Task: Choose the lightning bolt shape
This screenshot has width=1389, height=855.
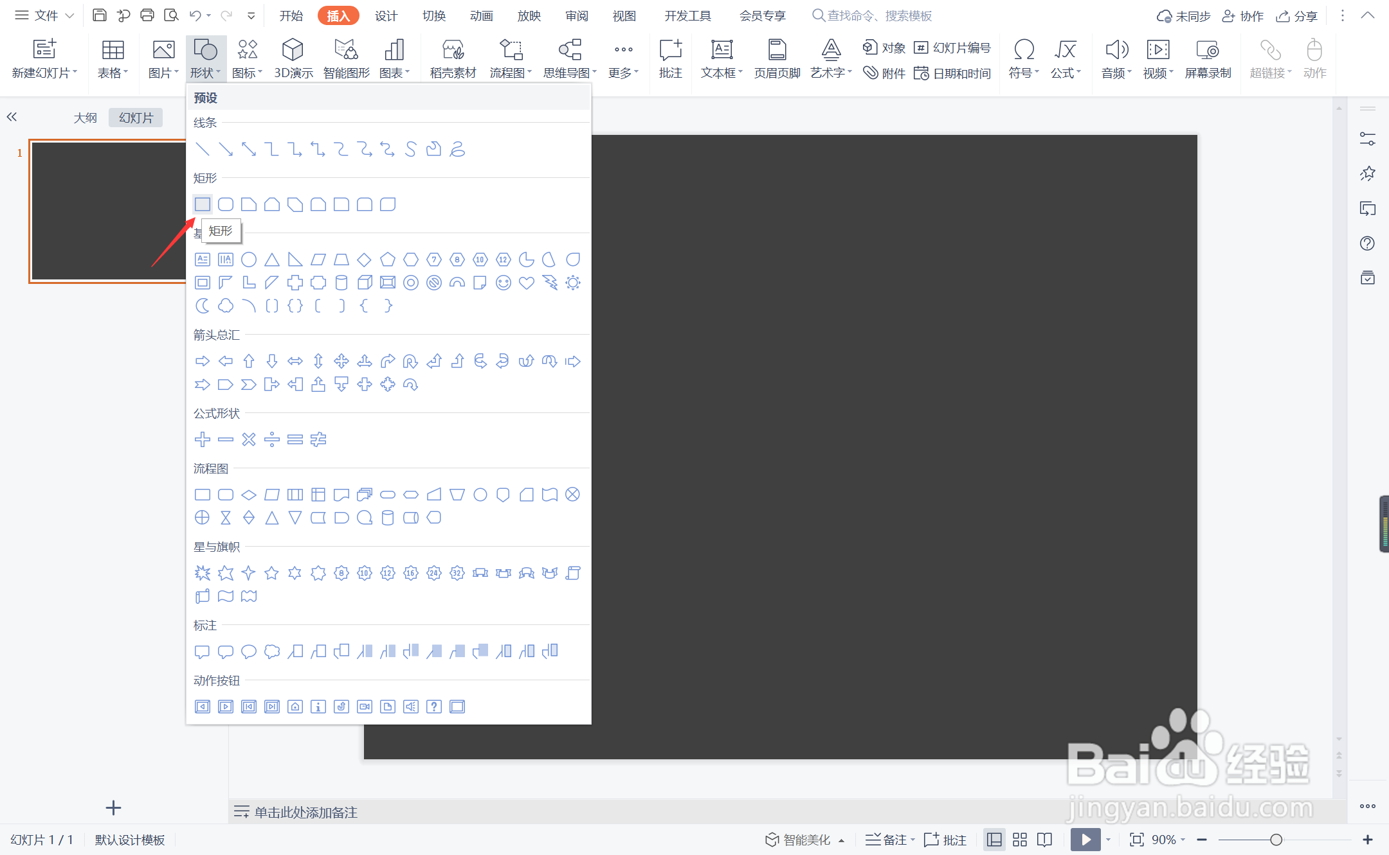Action: tap(550, 283)
